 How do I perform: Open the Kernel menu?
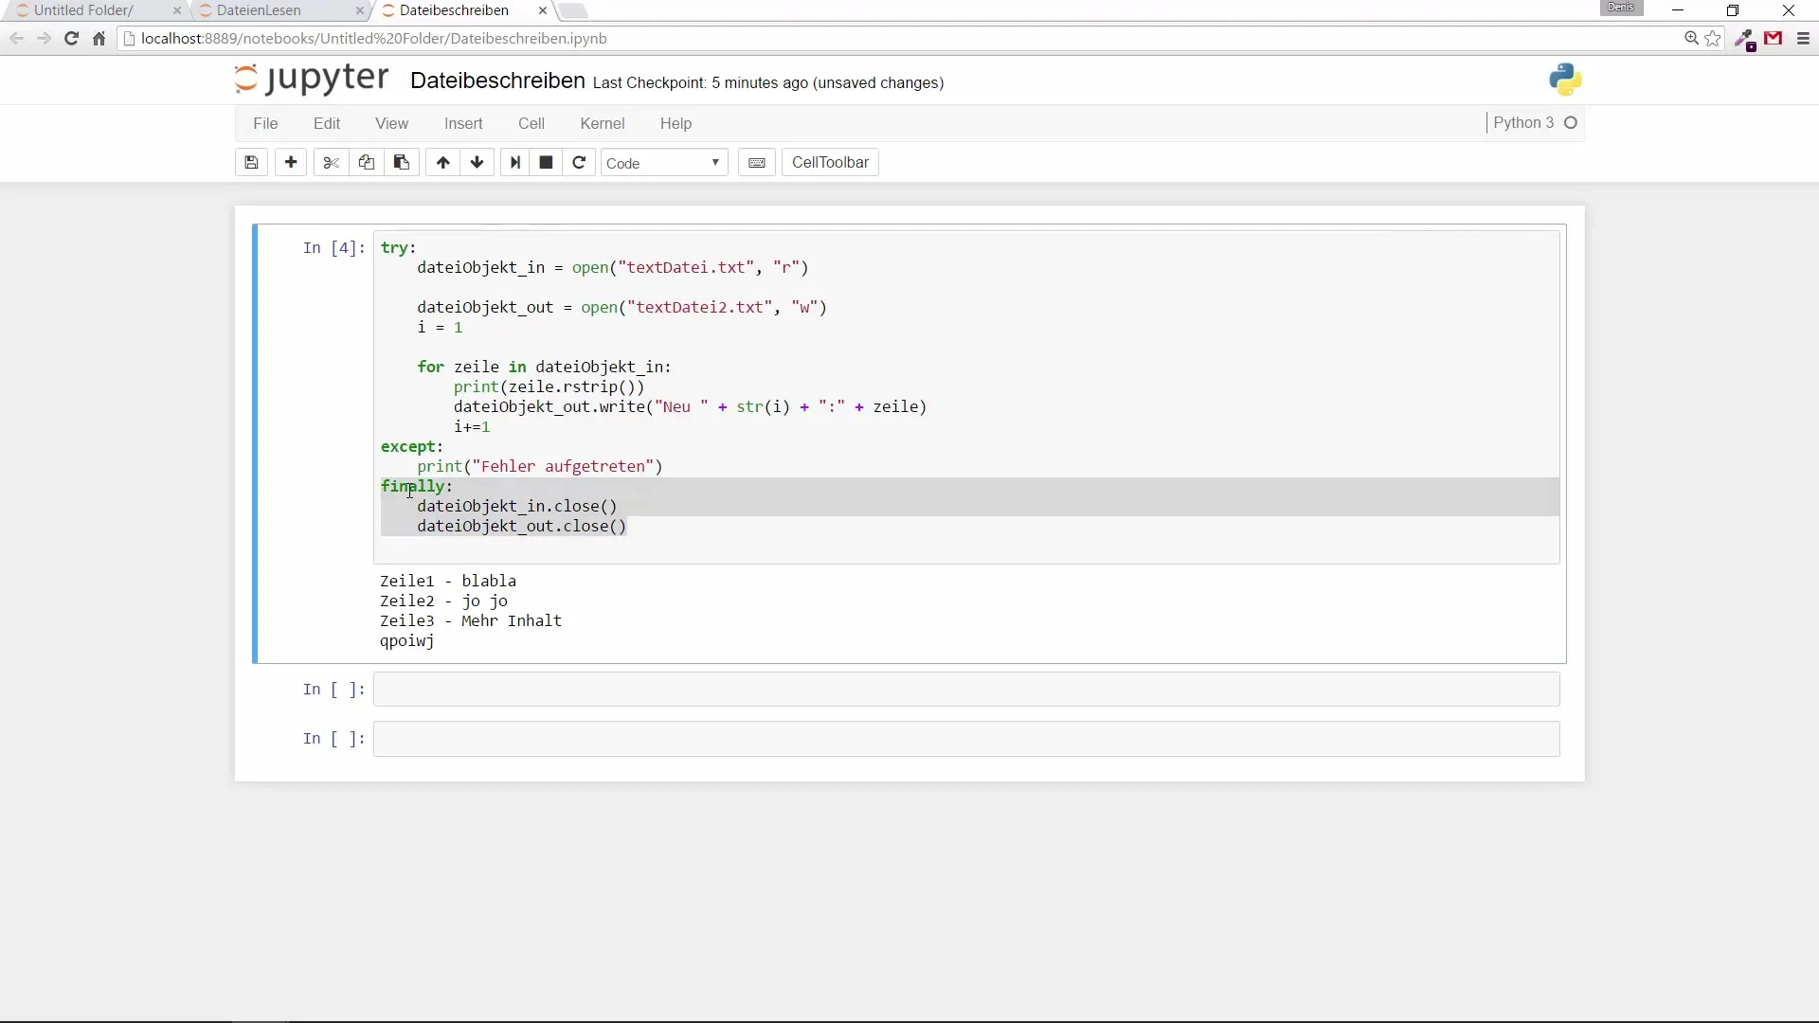tap(603, 123)
